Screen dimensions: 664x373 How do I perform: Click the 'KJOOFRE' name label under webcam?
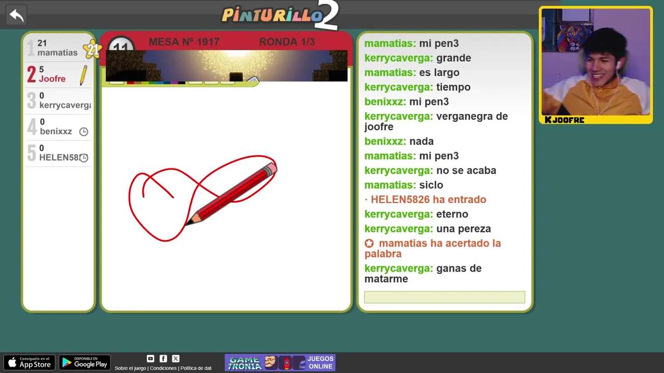click(x=564, y=120)
